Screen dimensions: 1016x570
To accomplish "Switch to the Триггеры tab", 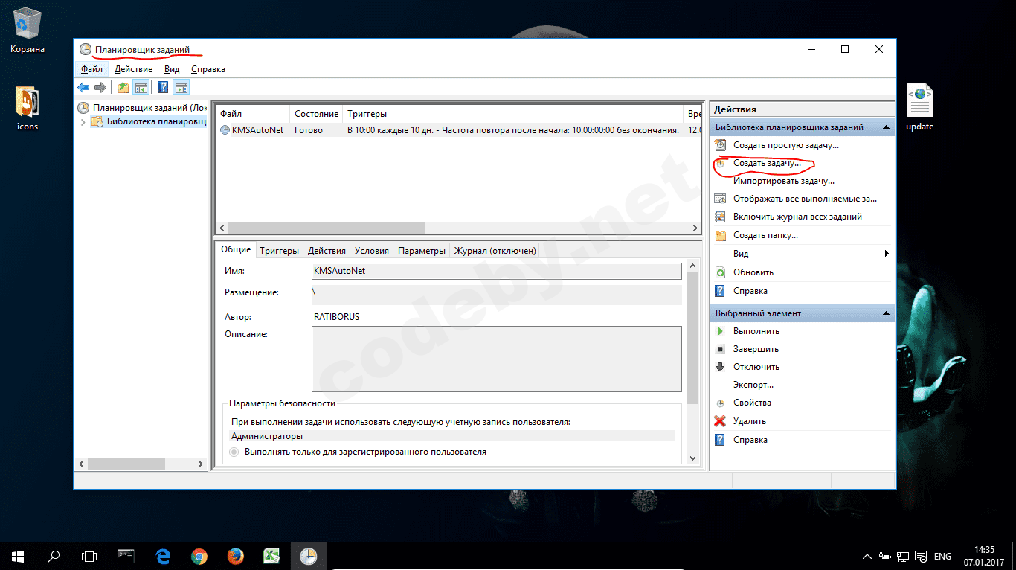I will (x=279, y=251).
